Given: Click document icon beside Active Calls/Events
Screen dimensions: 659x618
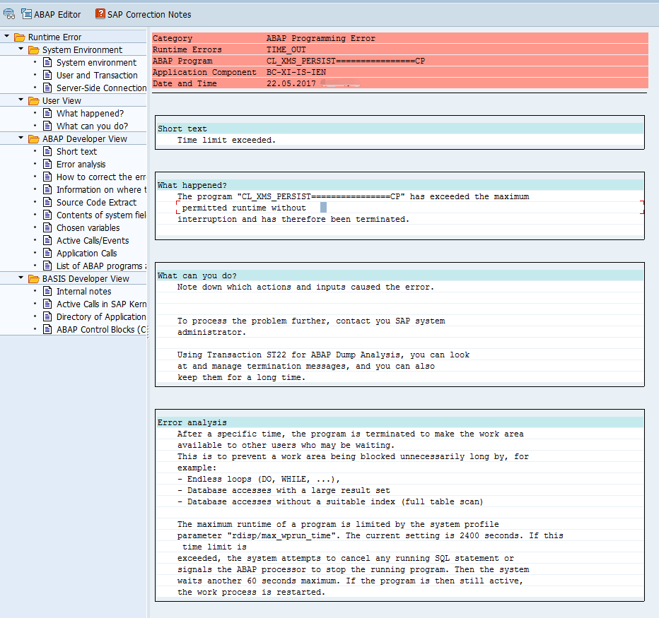Looking at the screenshot, I should coord(48,241).
